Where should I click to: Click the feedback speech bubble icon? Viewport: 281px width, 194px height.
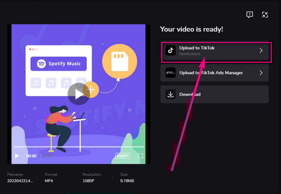250,15
